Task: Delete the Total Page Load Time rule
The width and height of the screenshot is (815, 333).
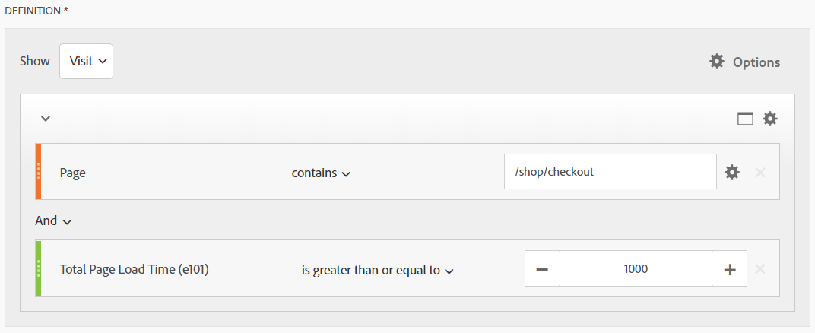Action: click(760, 269)
